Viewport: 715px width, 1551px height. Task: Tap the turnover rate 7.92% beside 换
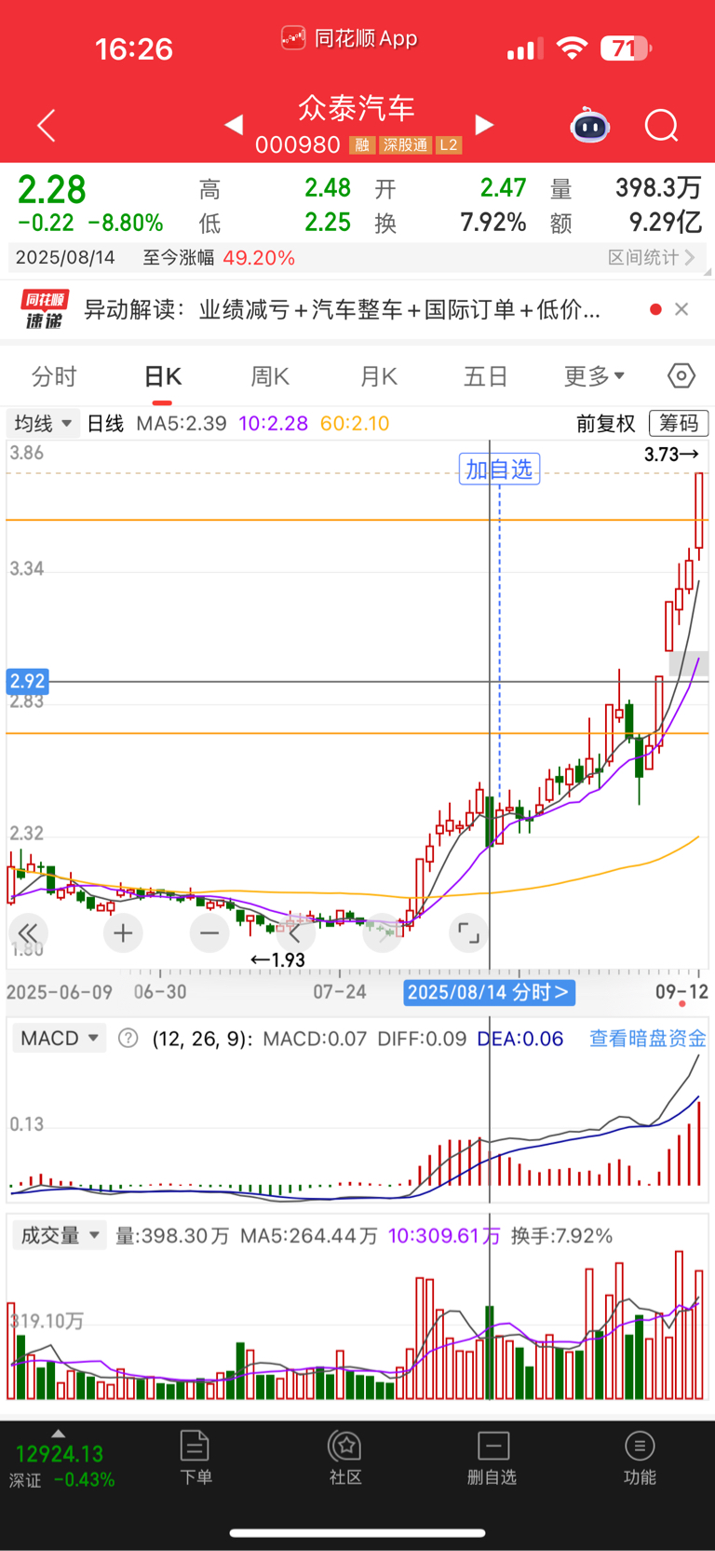coord(492,223)
